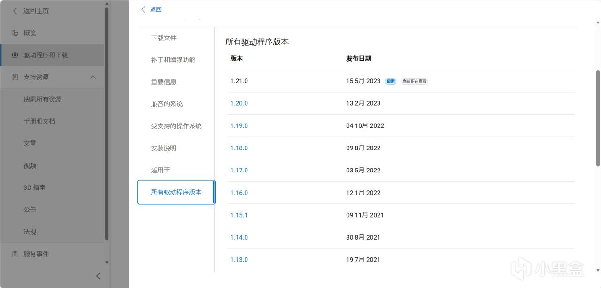Open 文章 in the sidebar
Image resolution: width=601 pixels, height=288 pixels.
tap(30, 143)
